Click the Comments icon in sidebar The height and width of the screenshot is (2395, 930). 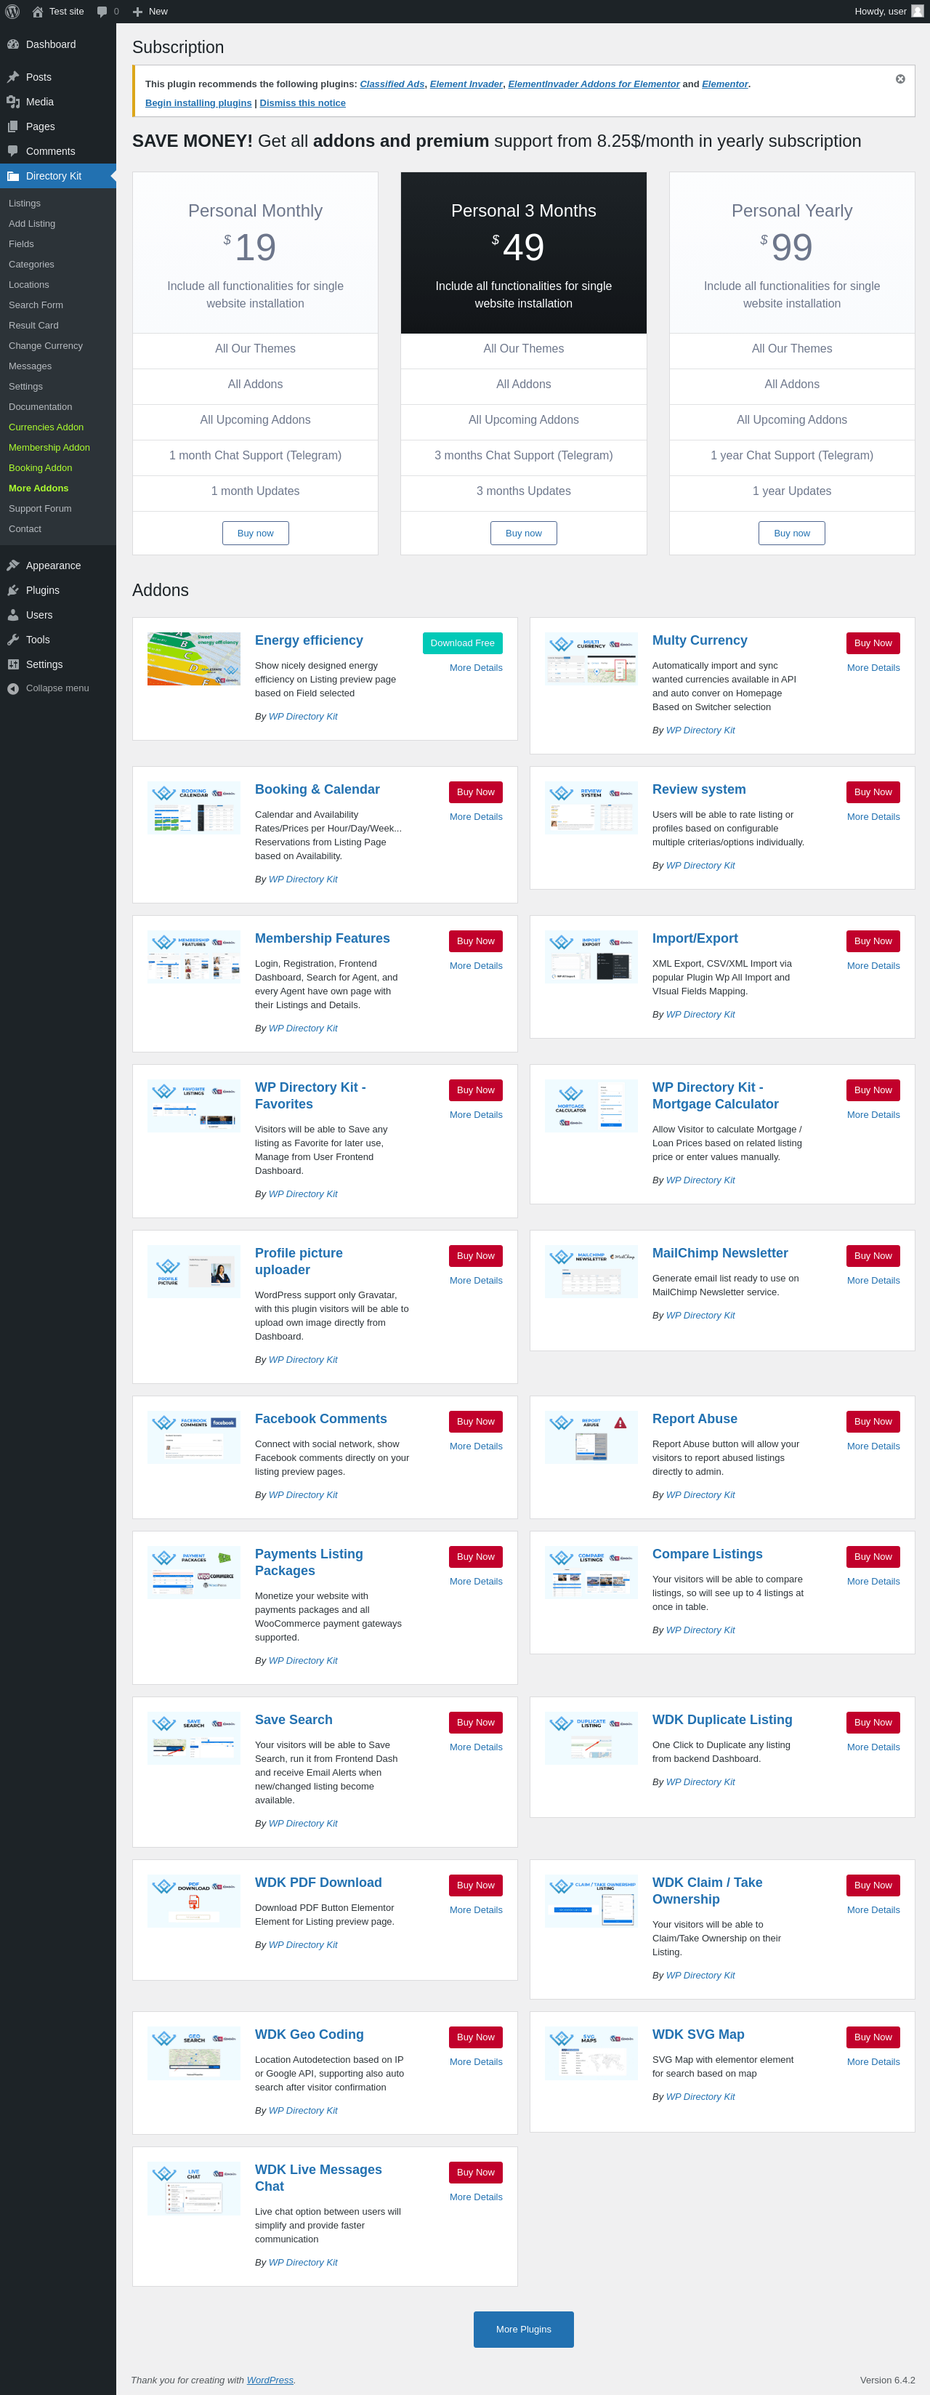pyautogui.click(x=13, y=150)
